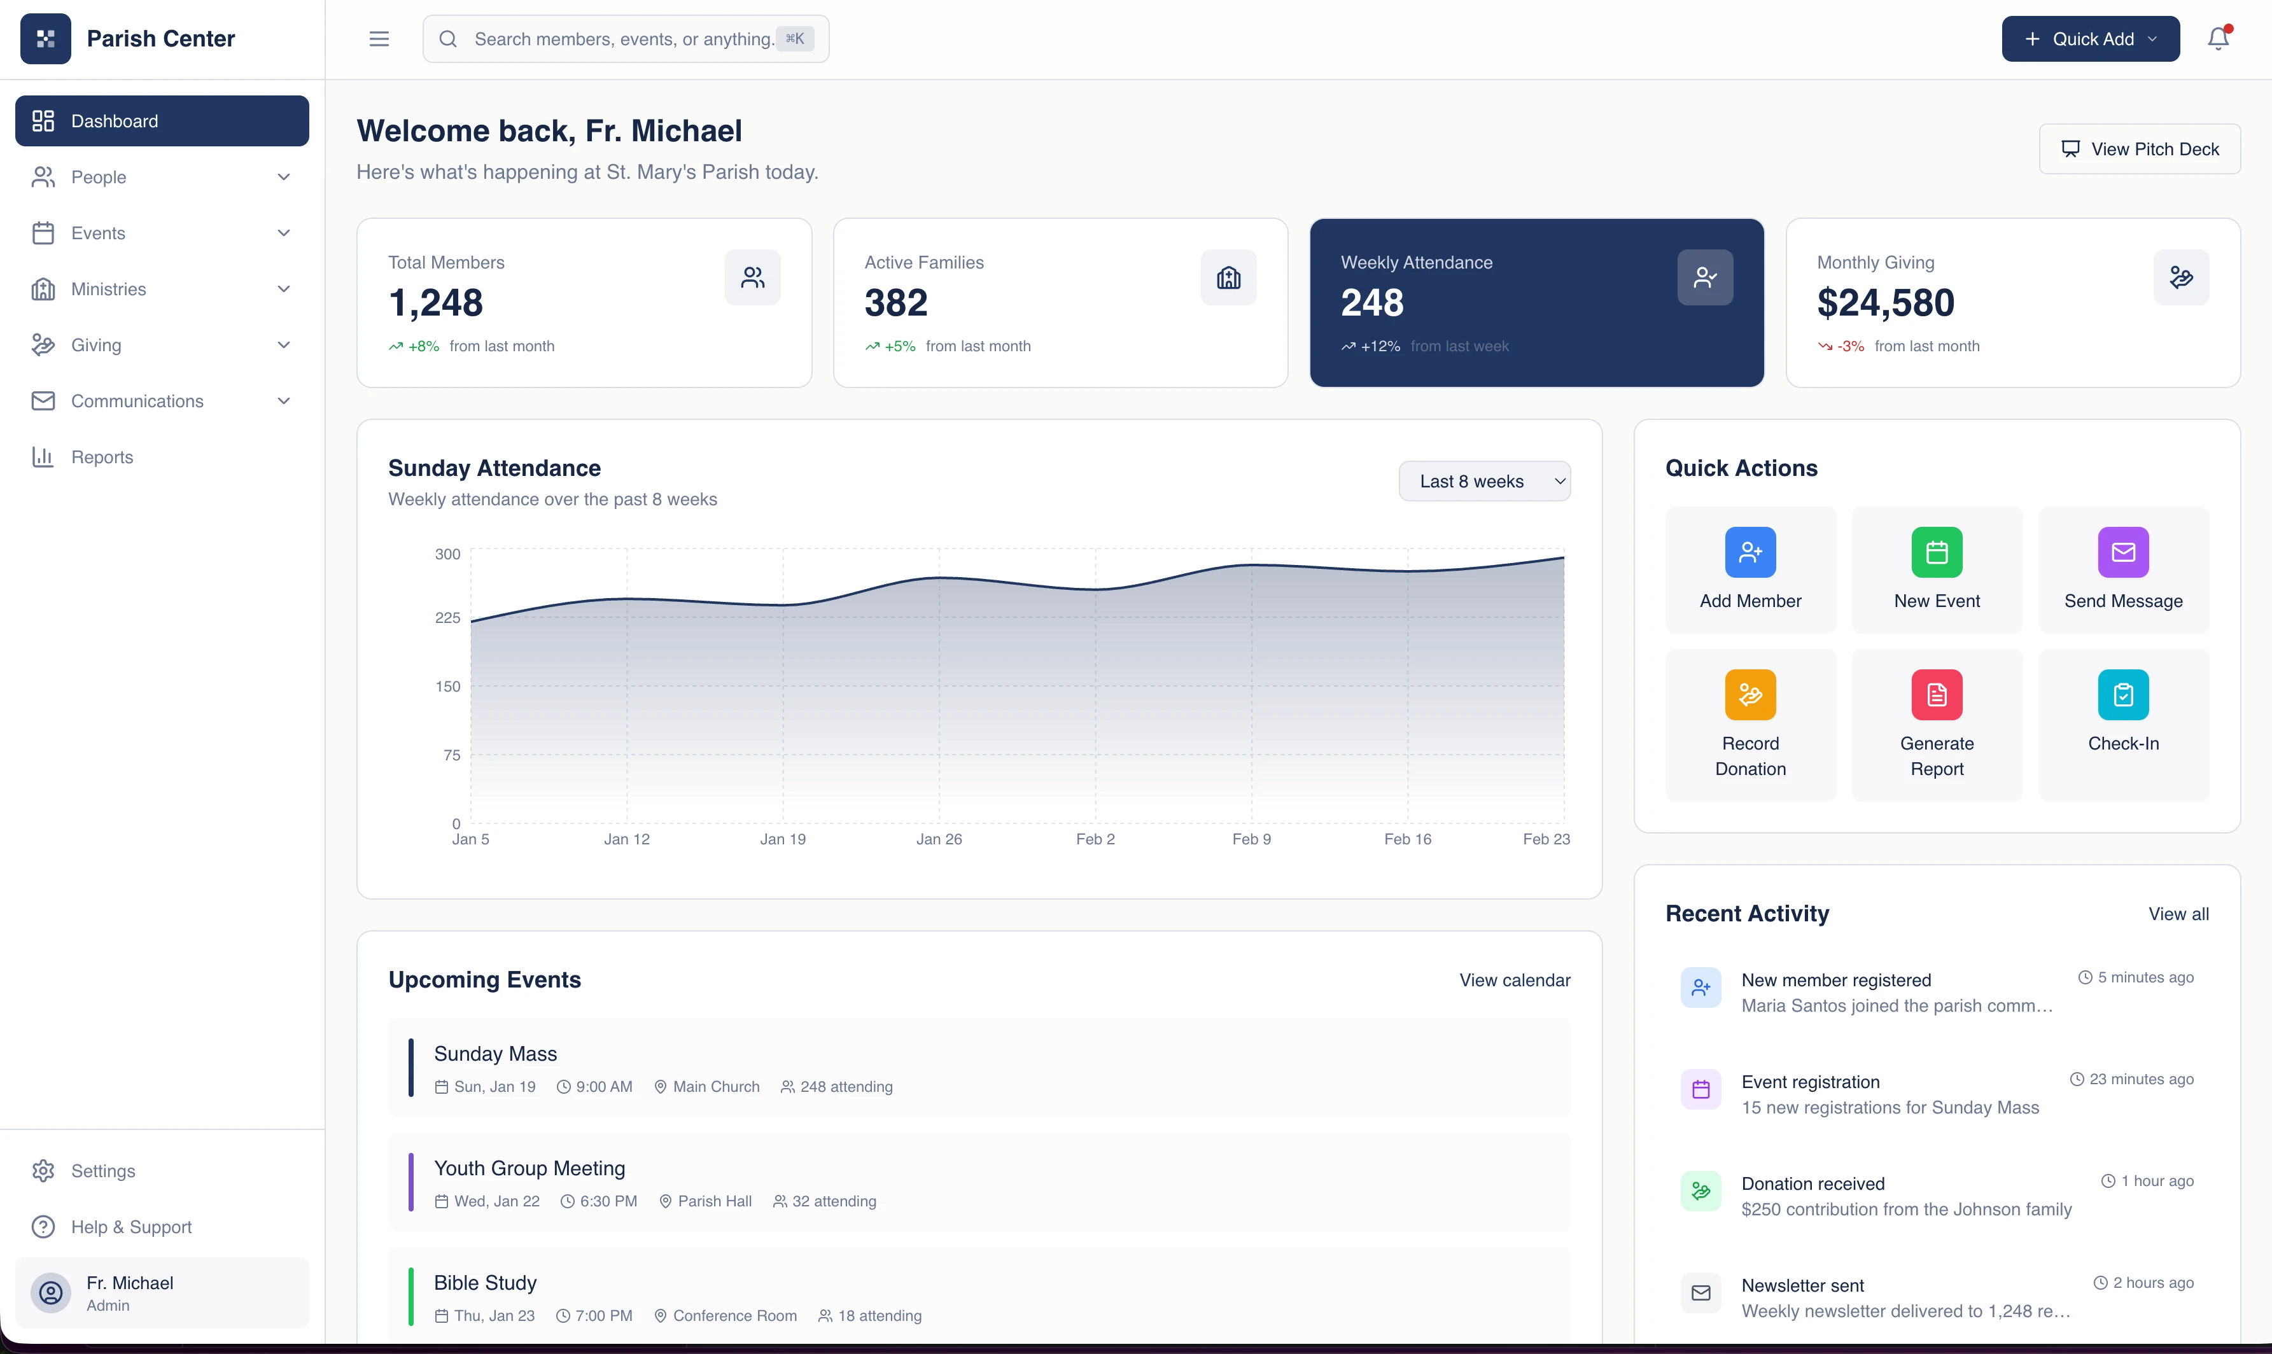
Task: Select the Add Member quick action icon
Action: coord(1749,551)
